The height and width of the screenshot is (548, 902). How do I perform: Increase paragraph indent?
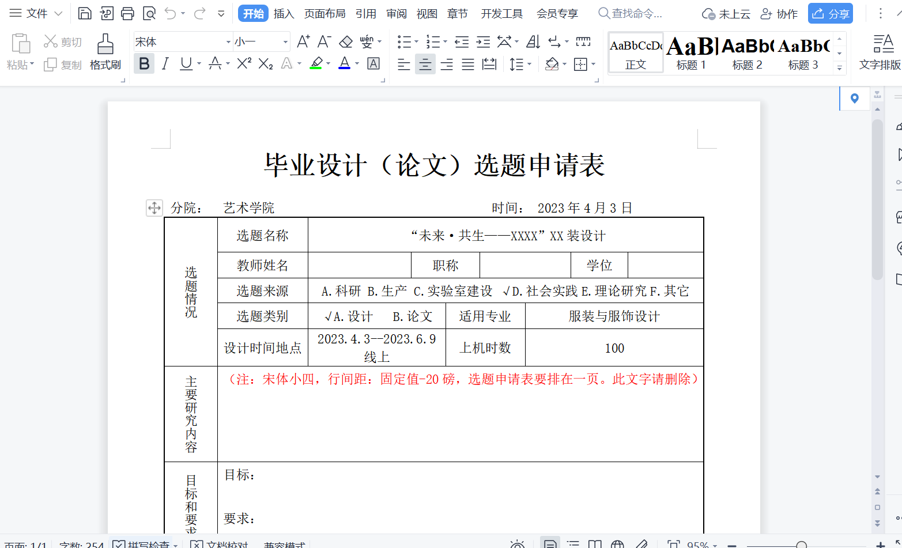tap(483, 41)
